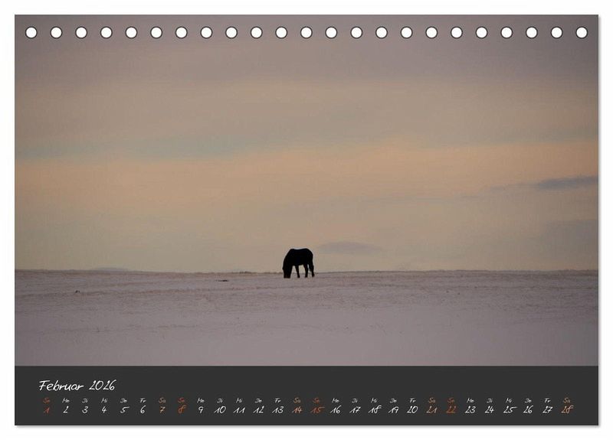
Task: Select day 11 in the date row
Action: click(239, 409)
